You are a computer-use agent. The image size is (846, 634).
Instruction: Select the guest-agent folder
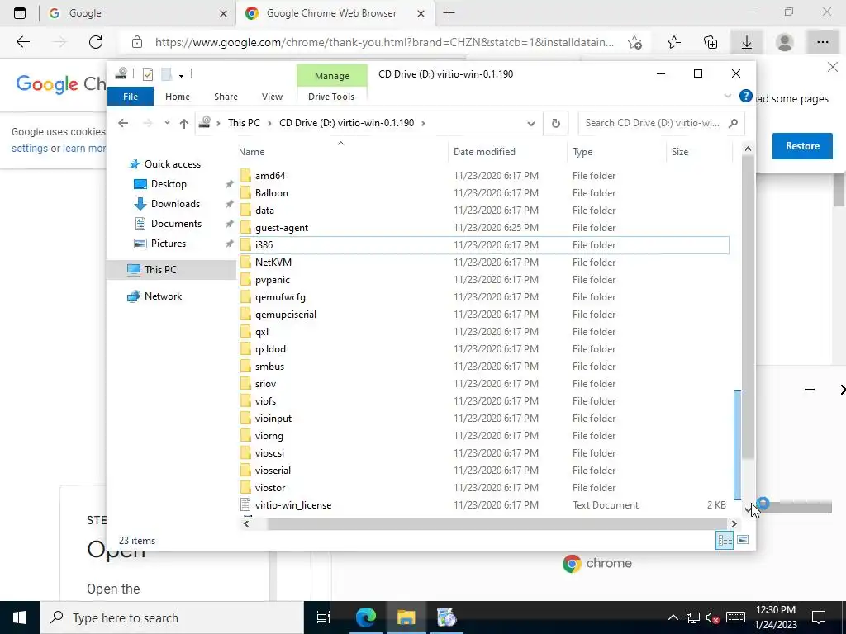[x=282, y=228]
